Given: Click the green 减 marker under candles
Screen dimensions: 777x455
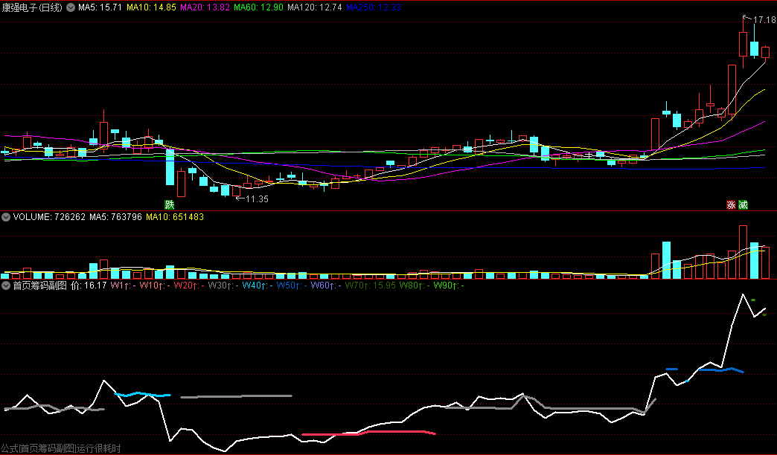Looking at the screenshot, I should pyautogui.click(x=742, y=205).
